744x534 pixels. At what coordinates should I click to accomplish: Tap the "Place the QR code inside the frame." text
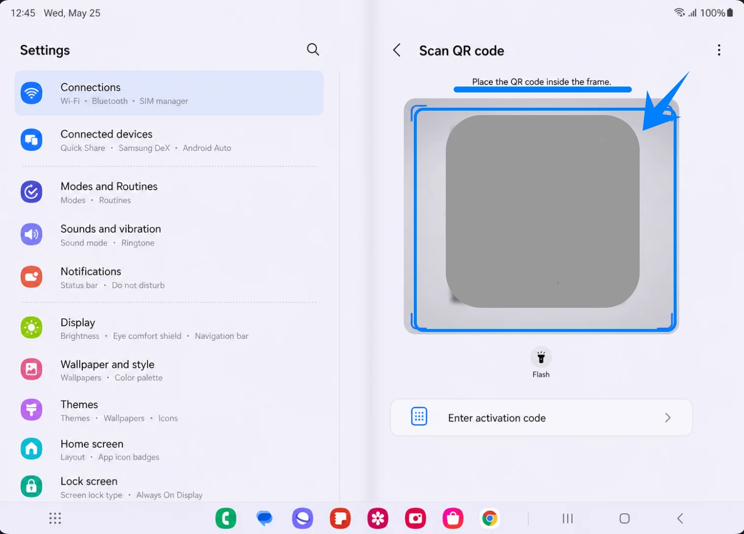[x=542, y=82]
